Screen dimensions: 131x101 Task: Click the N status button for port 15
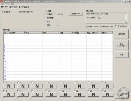(x=94, y=95)
